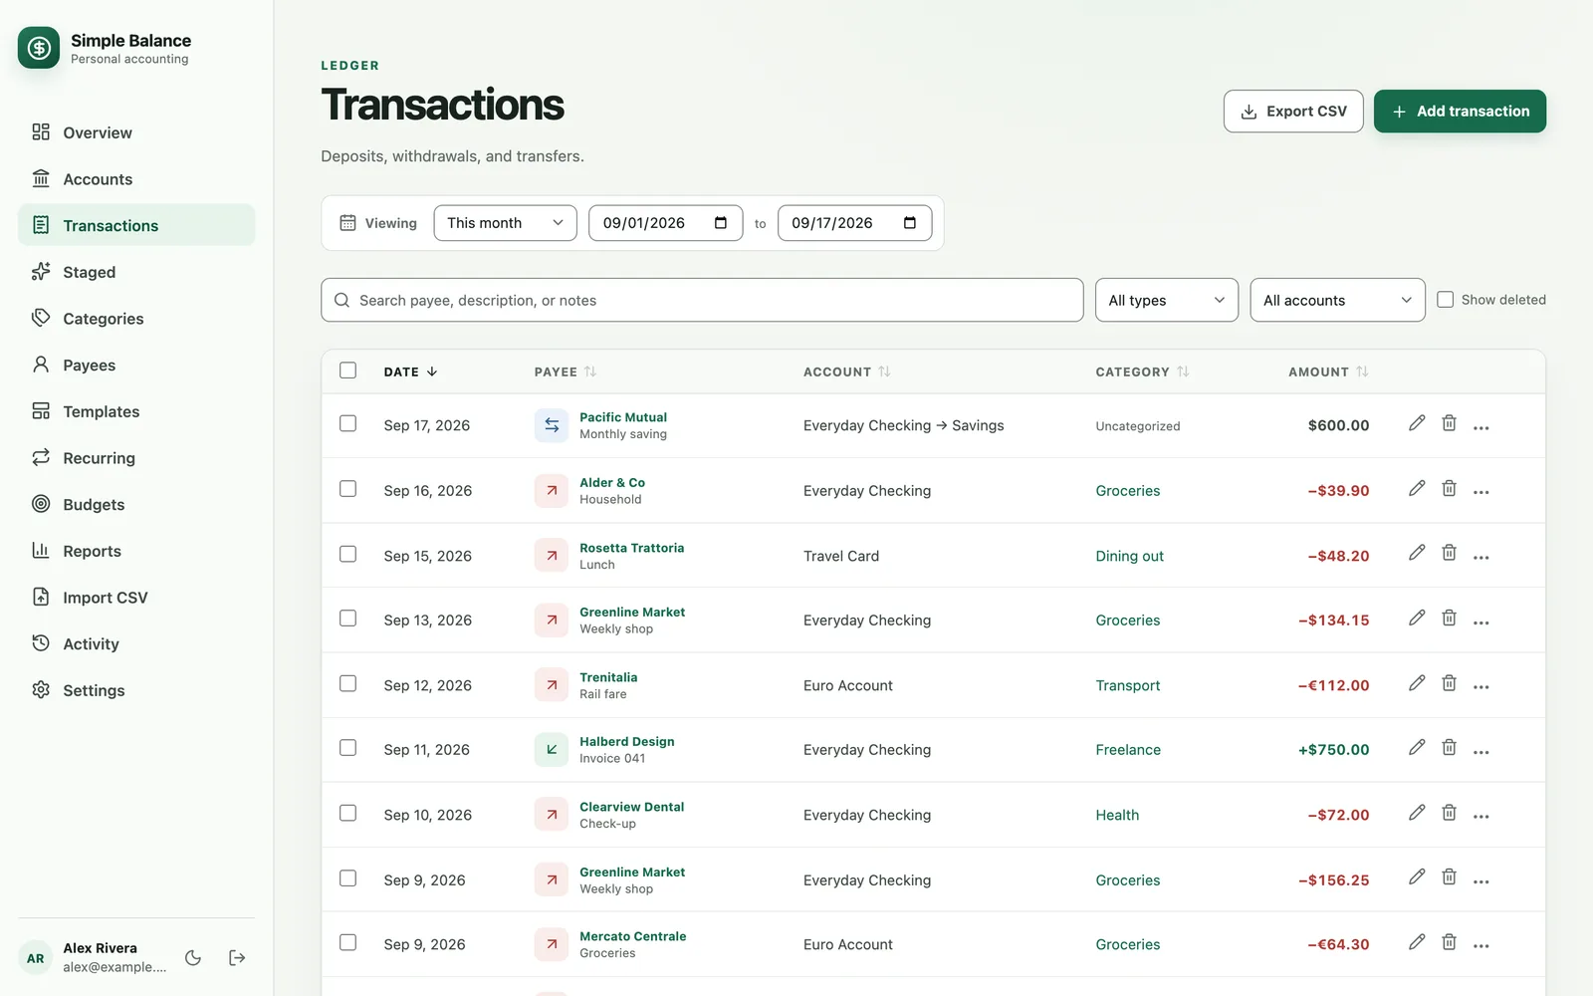Viewport: 1593px width, 996px height.
Task: Delete the Rosetta Trattoria transaction
Action: tap(1450, 553)
